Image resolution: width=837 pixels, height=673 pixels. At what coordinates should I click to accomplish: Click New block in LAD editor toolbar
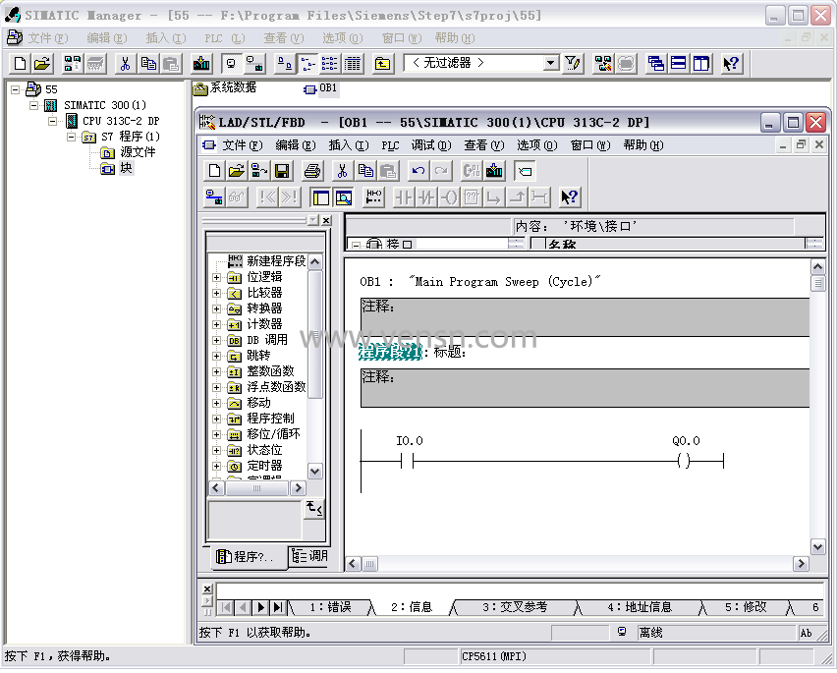point(214,171)
